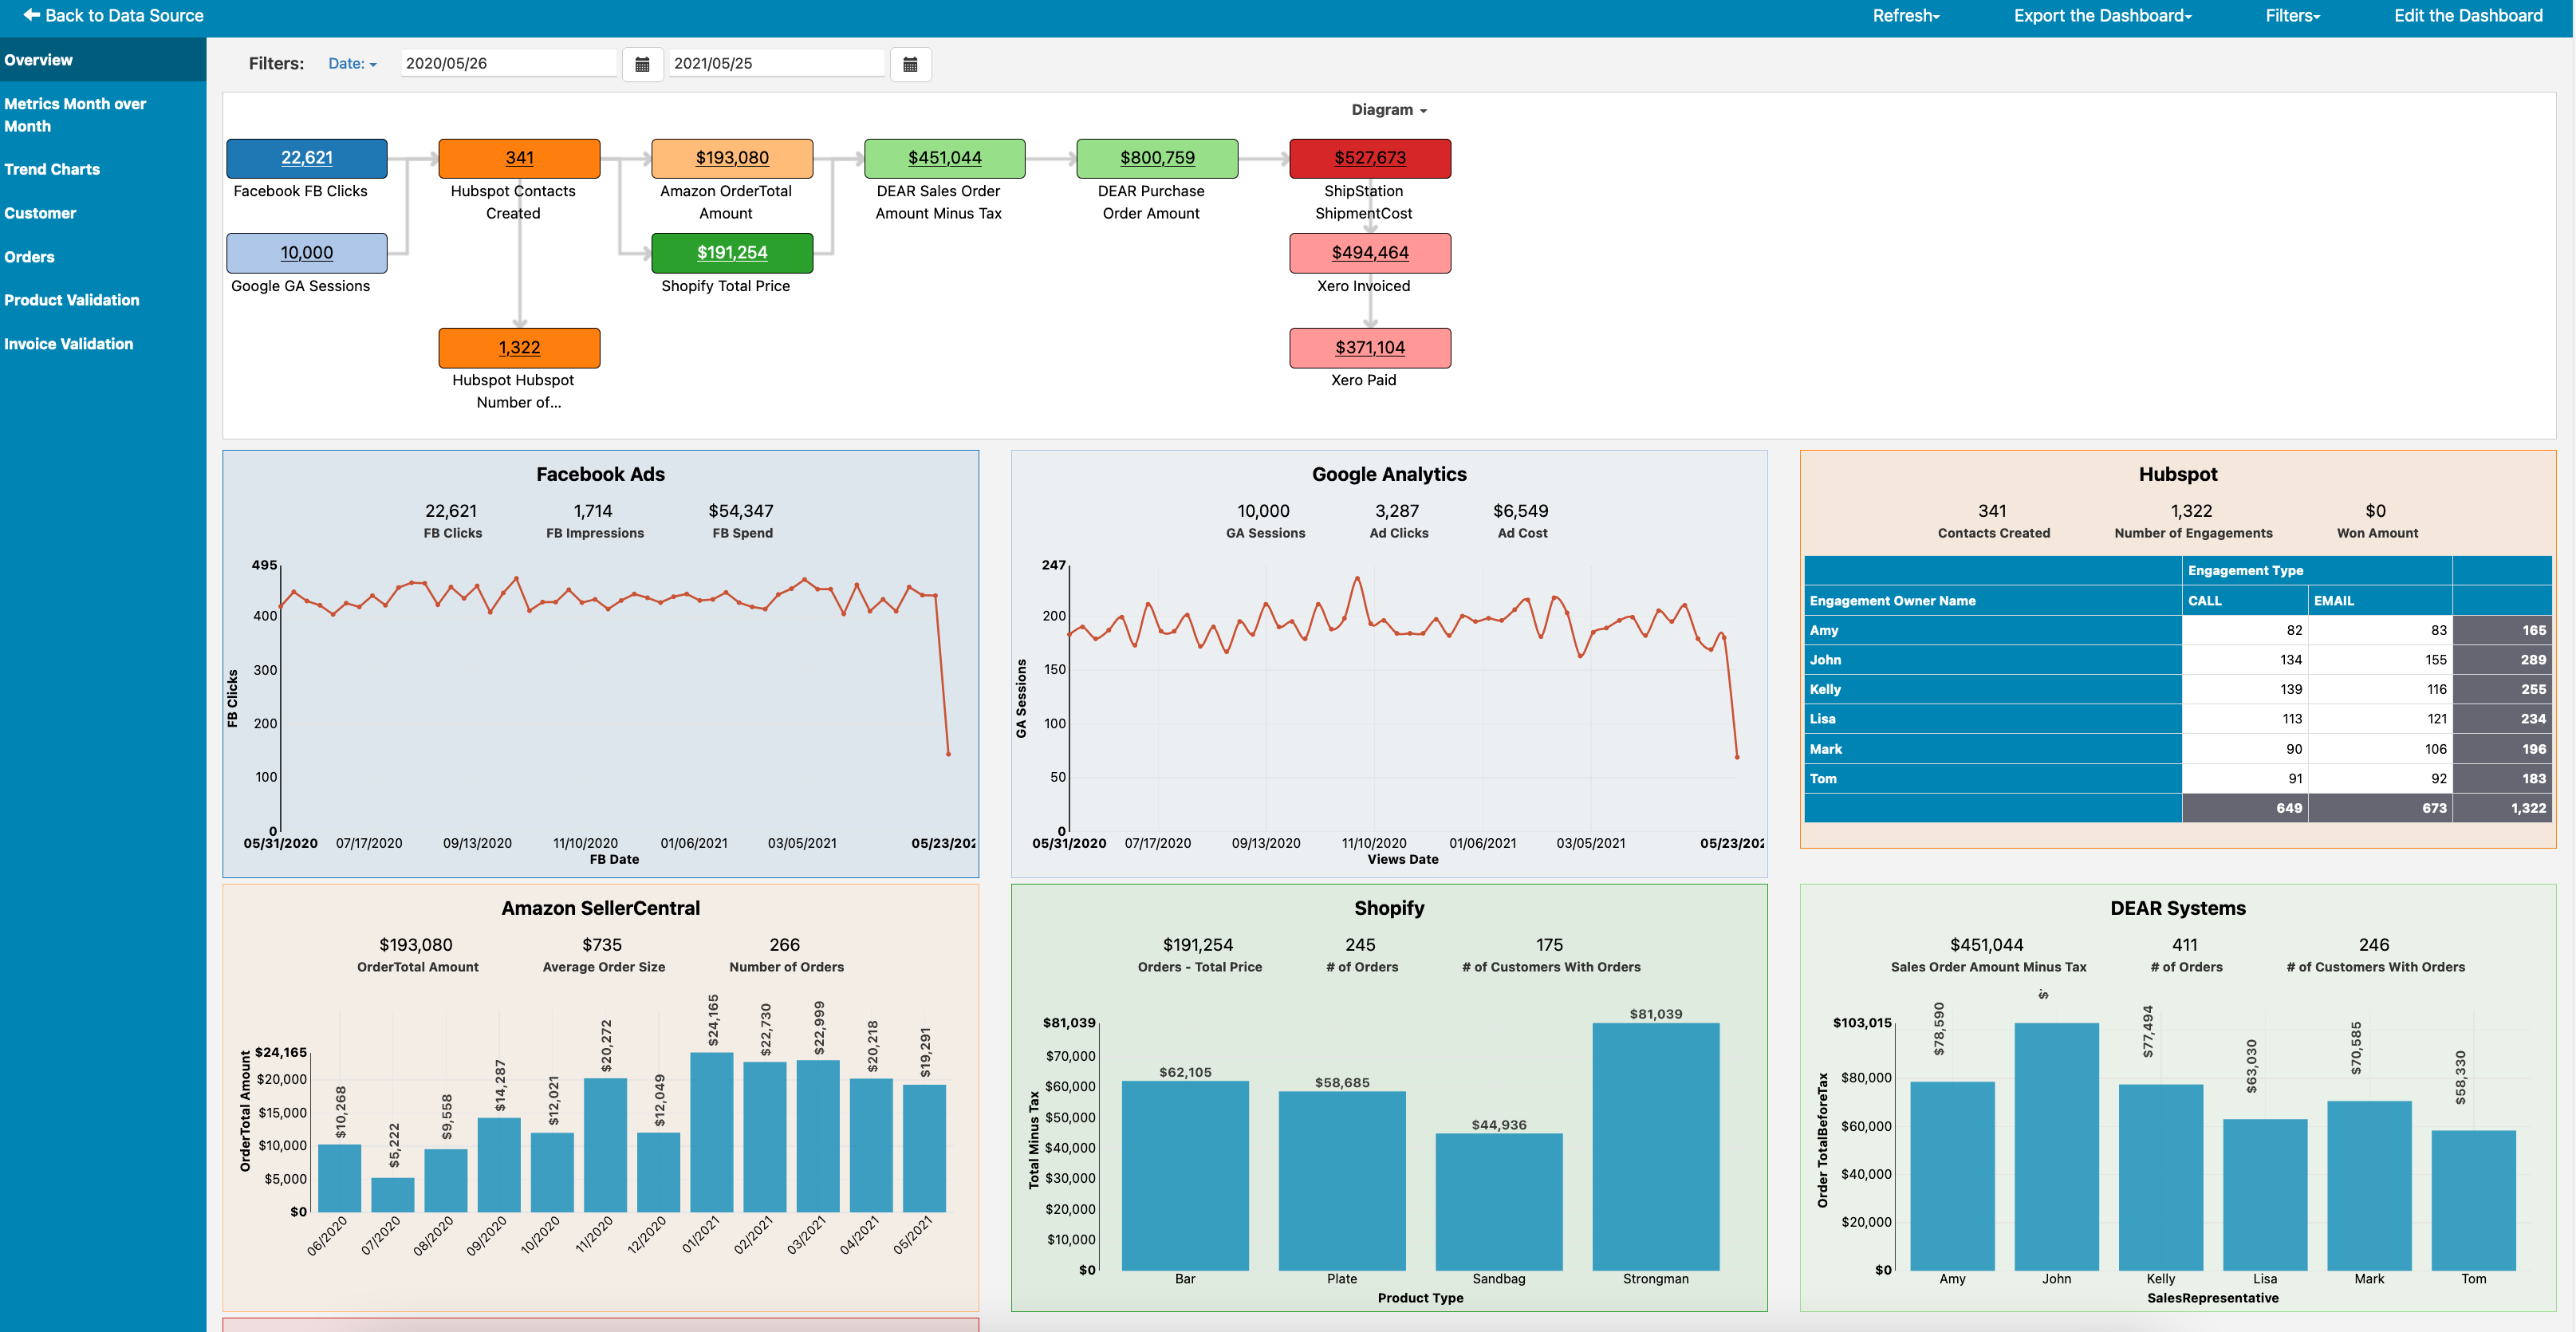
Task: Select the Strongman bar in the Shopify chart
Action: [x=1656, y=1146]
